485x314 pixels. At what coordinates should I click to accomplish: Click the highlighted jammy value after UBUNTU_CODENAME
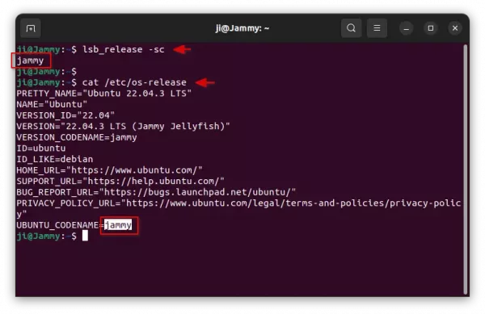pyautogui.click(x=118, y=225)
